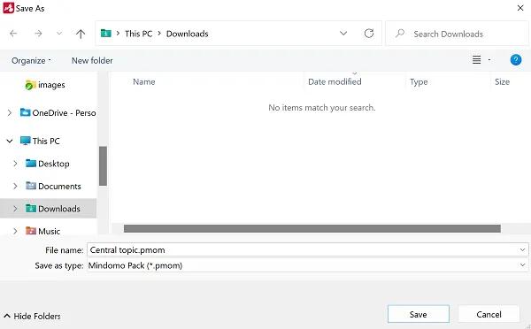Click the search magnifier icon

(400, 34)
